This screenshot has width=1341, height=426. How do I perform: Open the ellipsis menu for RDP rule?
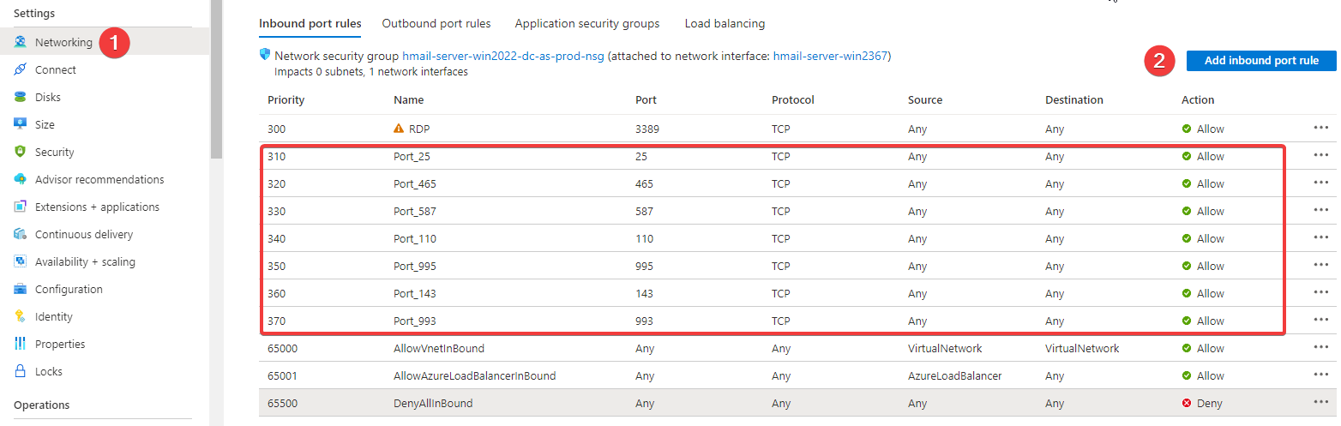point(1320,129)
